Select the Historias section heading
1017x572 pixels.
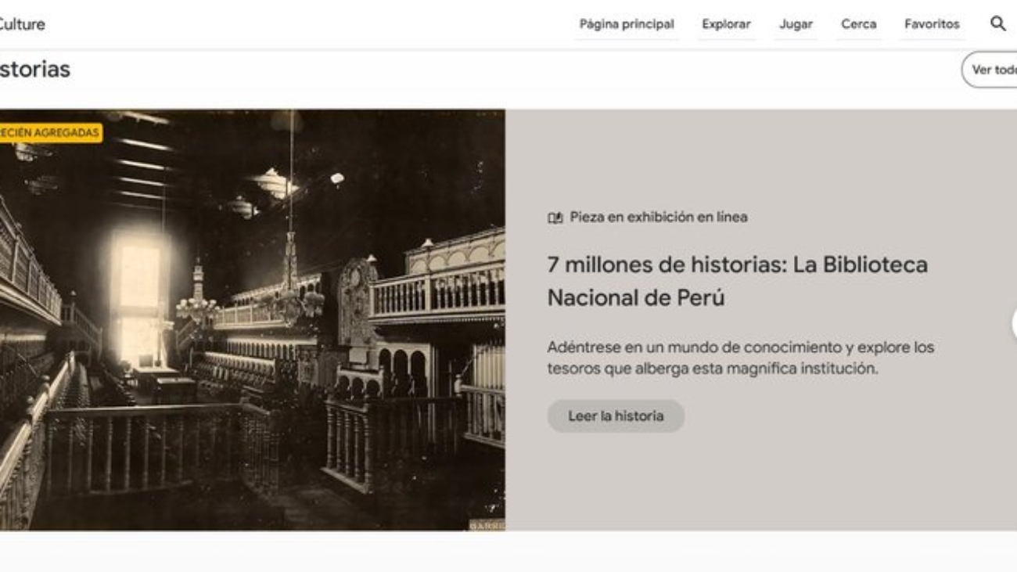[x=34, y=69]
